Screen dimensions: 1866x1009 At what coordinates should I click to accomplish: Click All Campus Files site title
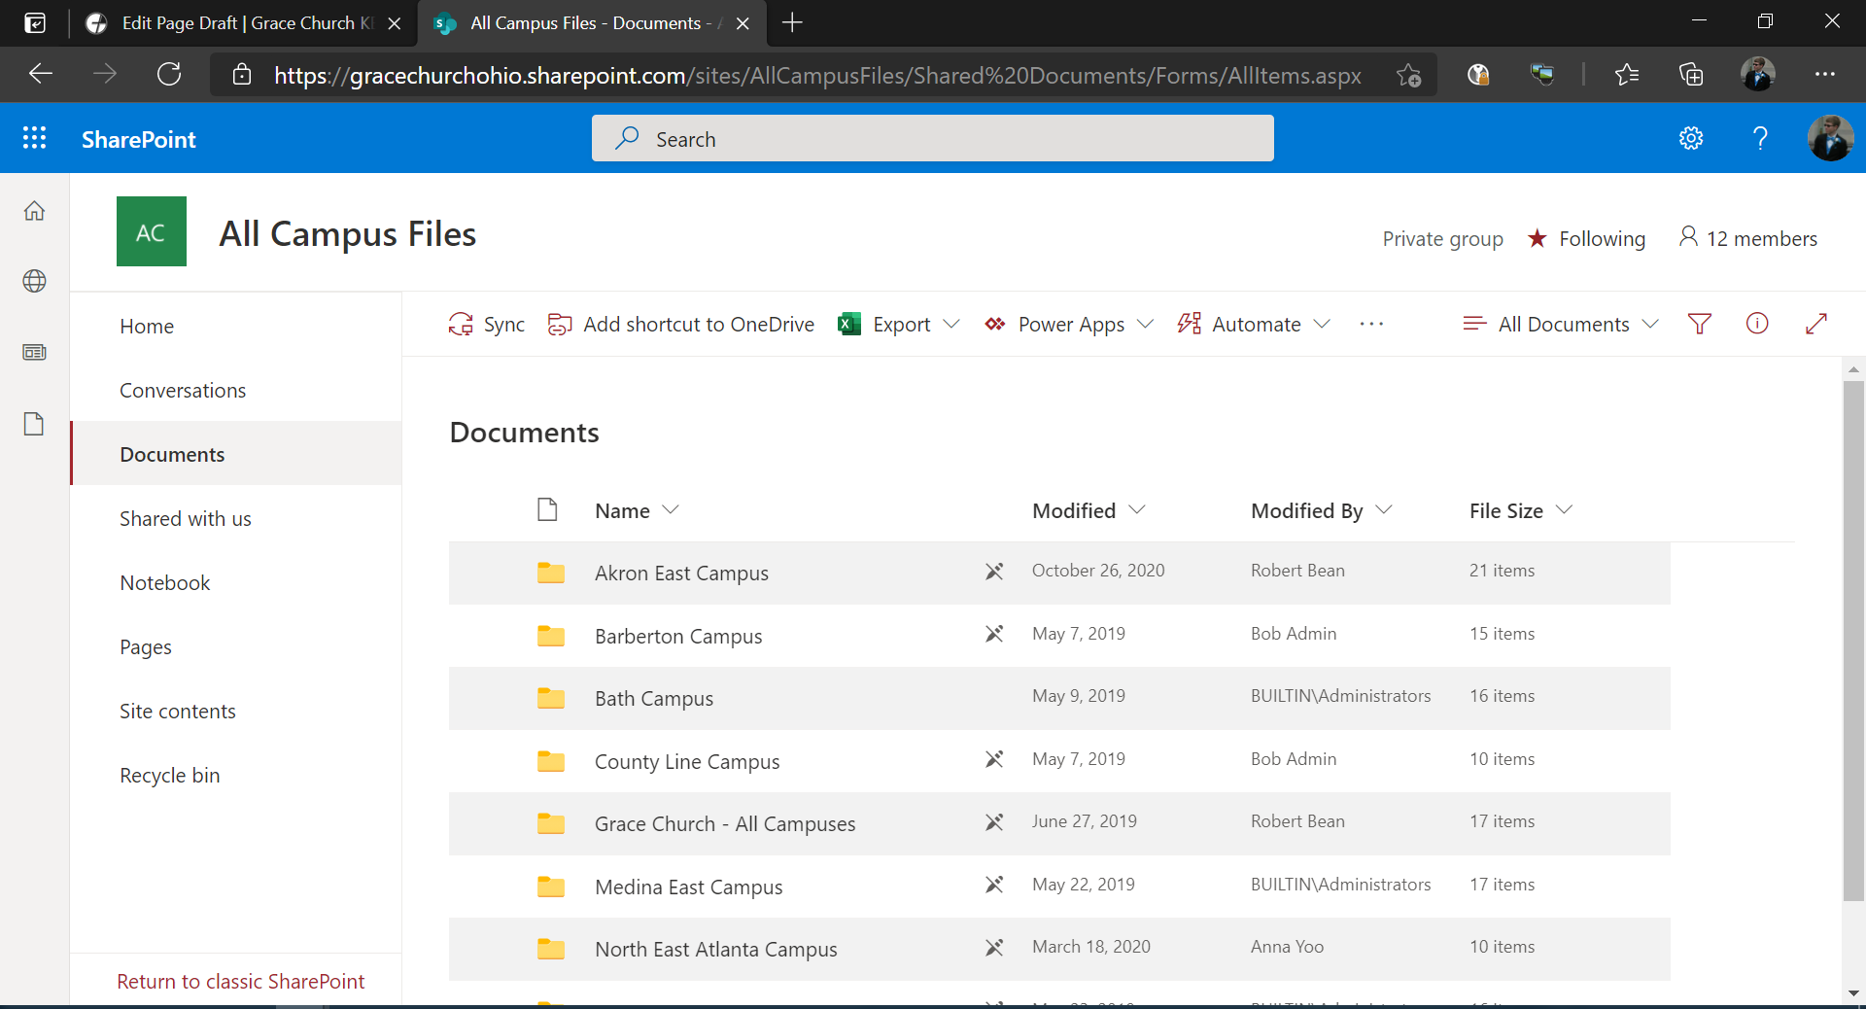[347, 233]
